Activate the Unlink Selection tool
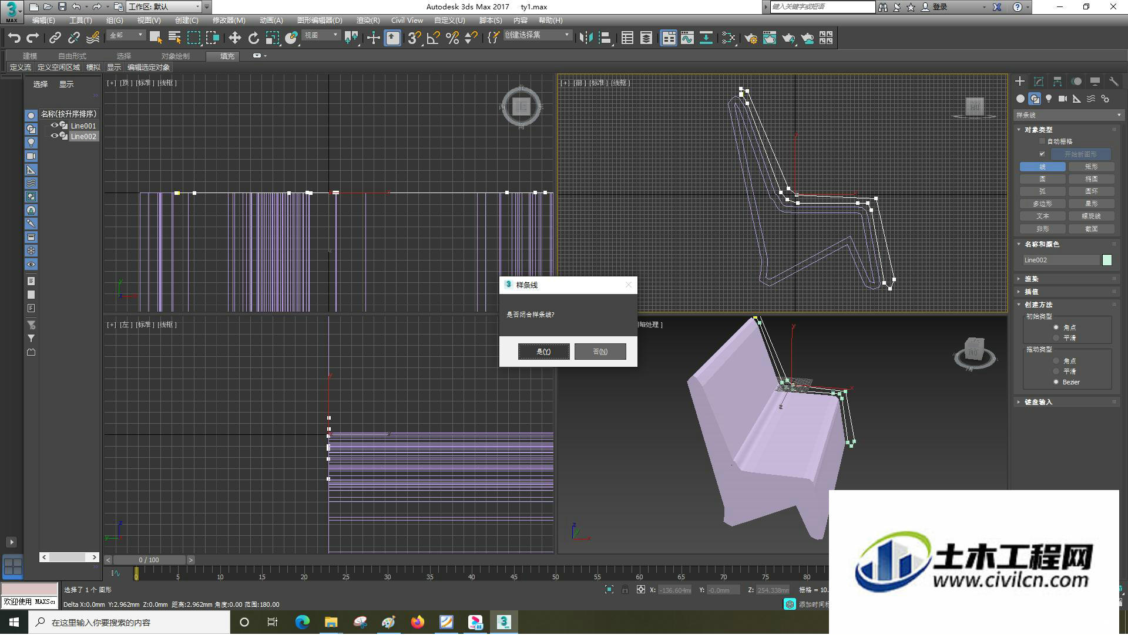1128x635 pixels. (x=73, y=38)
